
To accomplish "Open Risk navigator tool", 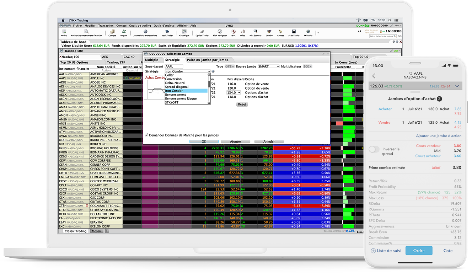I will click(x=220, y=33).
